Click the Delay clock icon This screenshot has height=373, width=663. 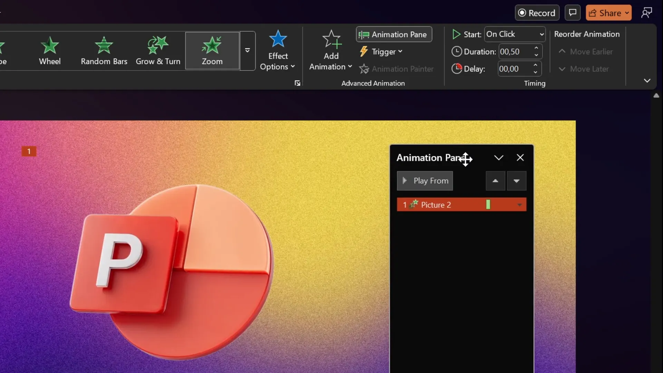pos(457,69)
